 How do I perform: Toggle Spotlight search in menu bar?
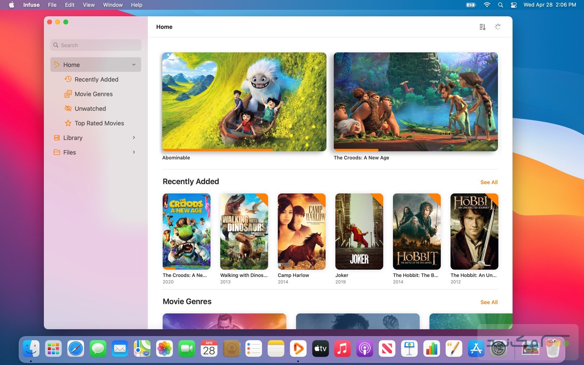tap(500, 5)
